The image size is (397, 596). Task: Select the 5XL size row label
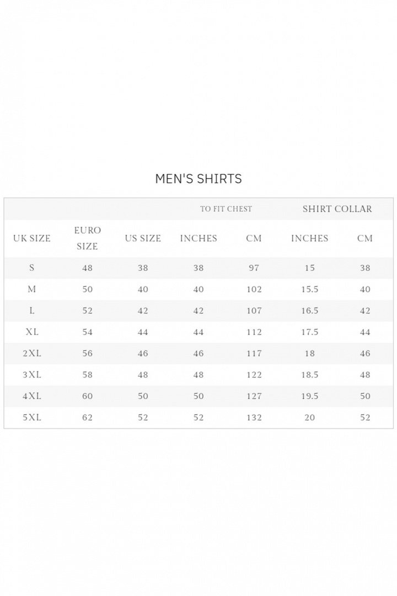[32, 418]
